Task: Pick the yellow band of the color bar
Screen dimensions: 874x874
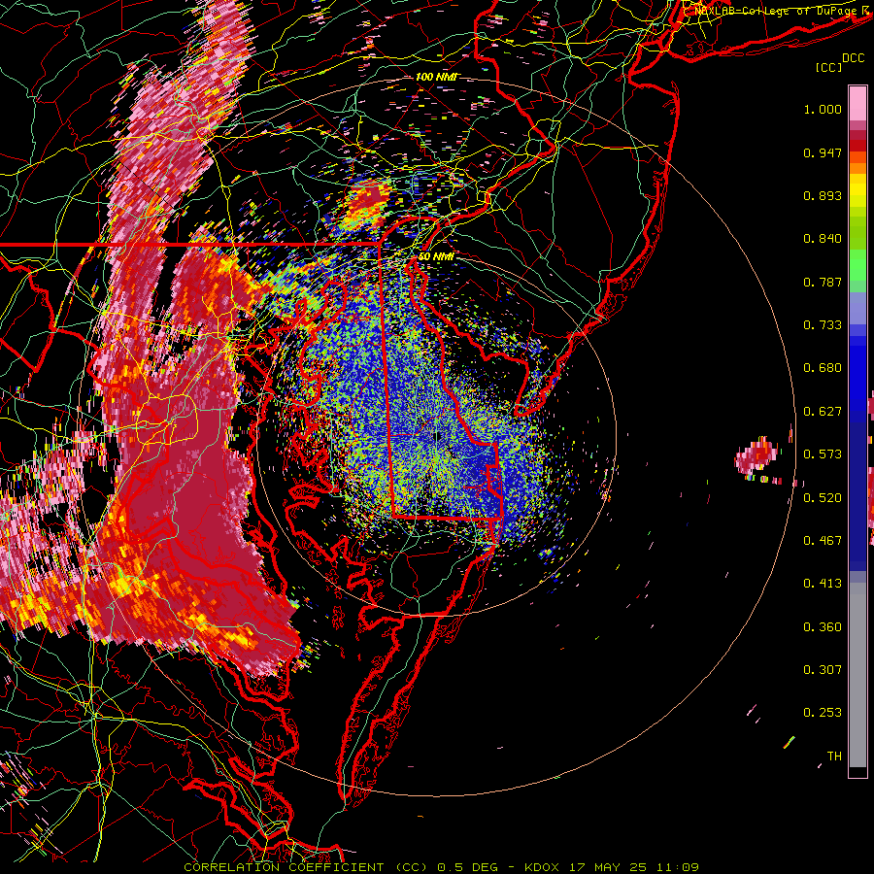Action: [857, 190]
